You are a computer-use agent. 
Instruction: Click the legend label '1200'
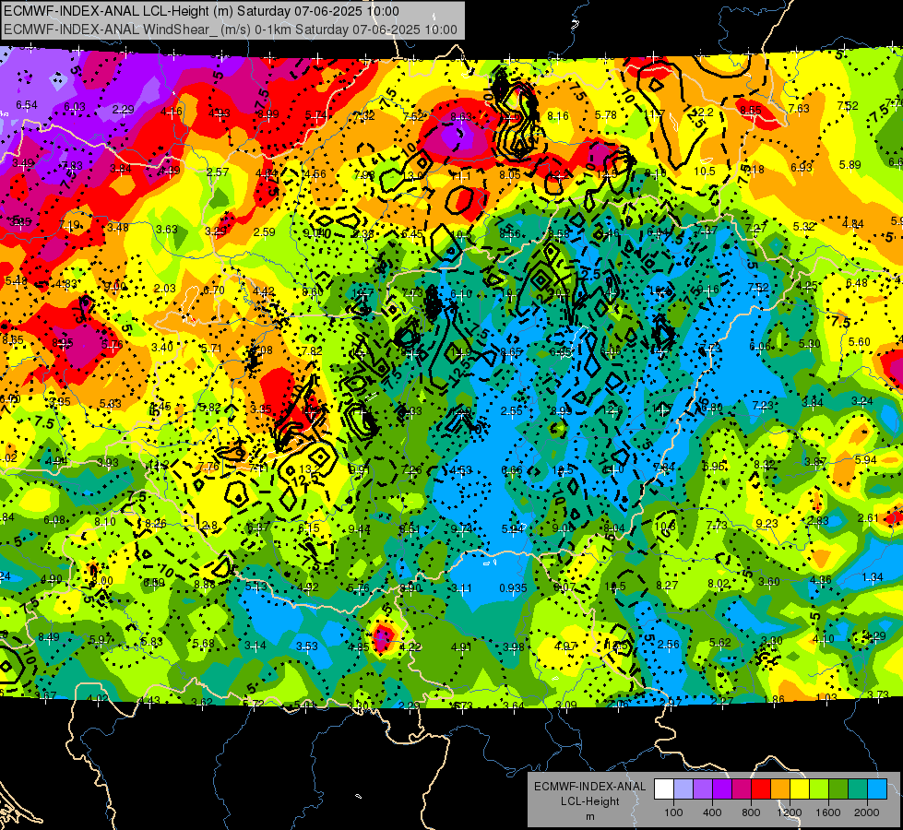[790, 812]
